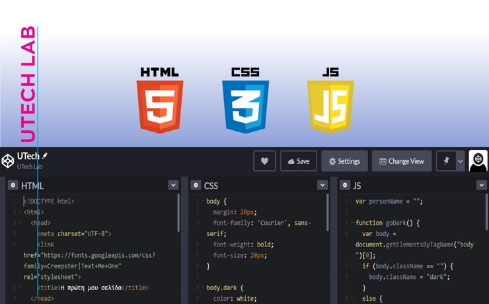Click the else { line in JS
The image size is (489, 304).
372,299
